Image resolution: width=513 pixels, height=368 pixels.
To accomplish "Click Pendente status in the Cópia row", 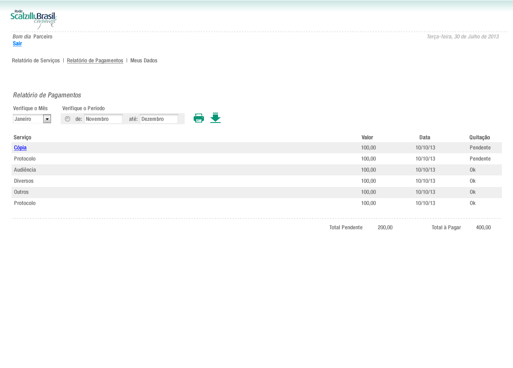I will click(480, 148).
